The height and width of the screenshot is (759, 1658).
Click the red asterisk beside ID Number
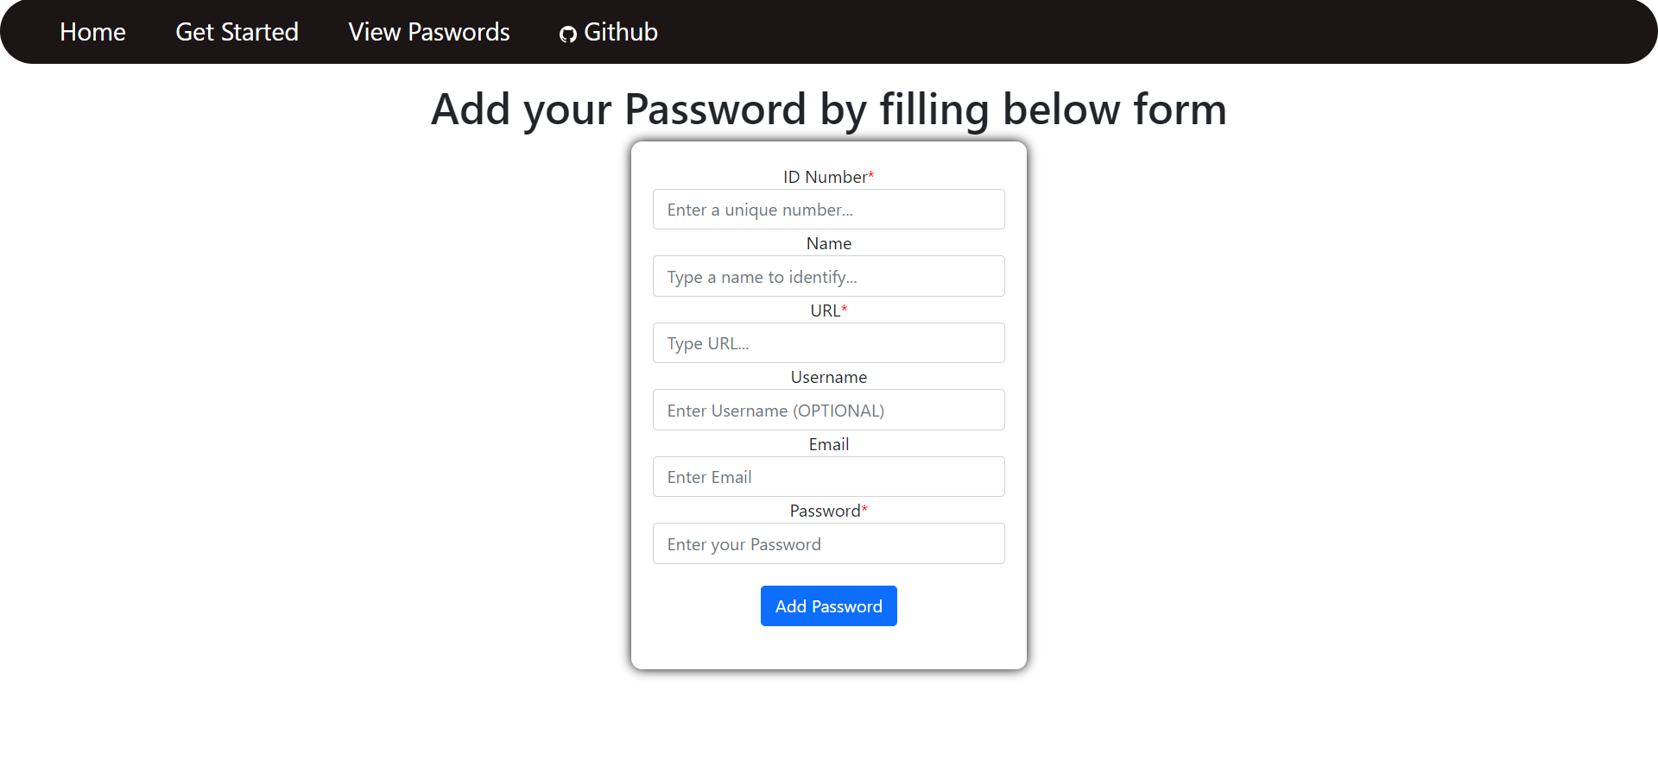871,176
